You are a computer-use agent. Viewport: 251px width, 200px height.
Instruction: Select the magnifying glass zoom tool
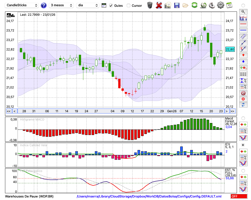coord(243,11)
